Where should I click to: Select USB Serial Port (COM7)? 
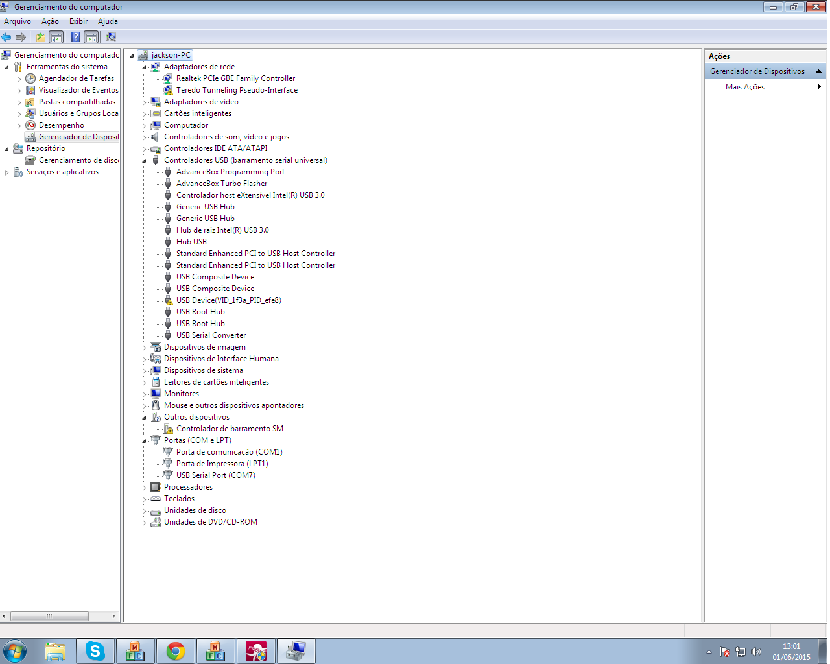215,475
